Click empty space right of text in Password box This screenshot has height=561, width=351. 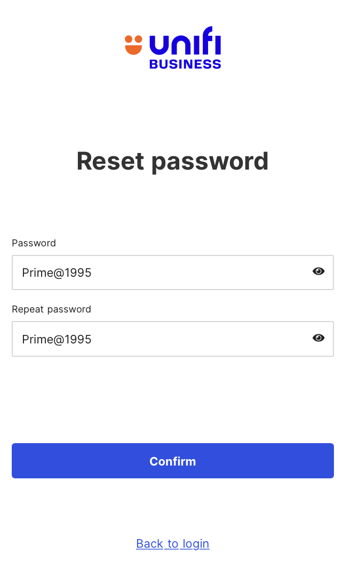tap(203, 273)
